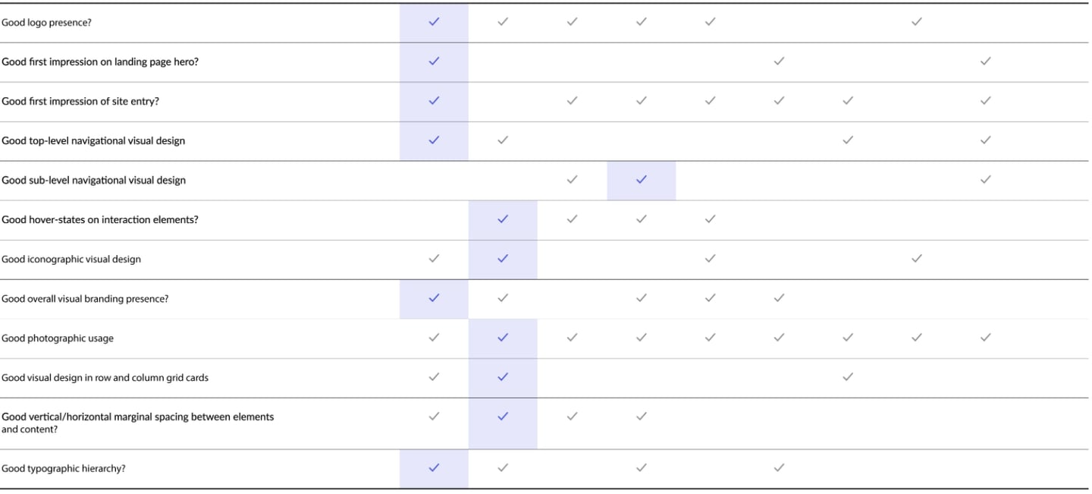
Task: Click highlighted check for iconographic visual design
Action: point(503,259)
